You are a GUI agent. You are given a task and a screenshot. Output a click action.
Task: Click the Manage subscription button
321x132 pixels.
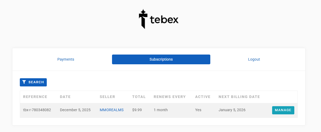coord(283,110)
